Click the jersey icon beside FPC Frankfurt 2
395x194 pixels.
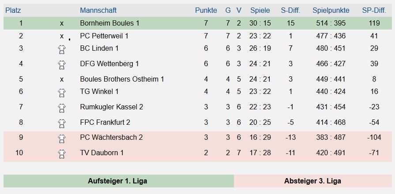pos(62,123)
